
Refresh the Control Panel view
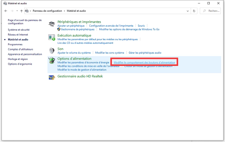click(x=194, y=11)
